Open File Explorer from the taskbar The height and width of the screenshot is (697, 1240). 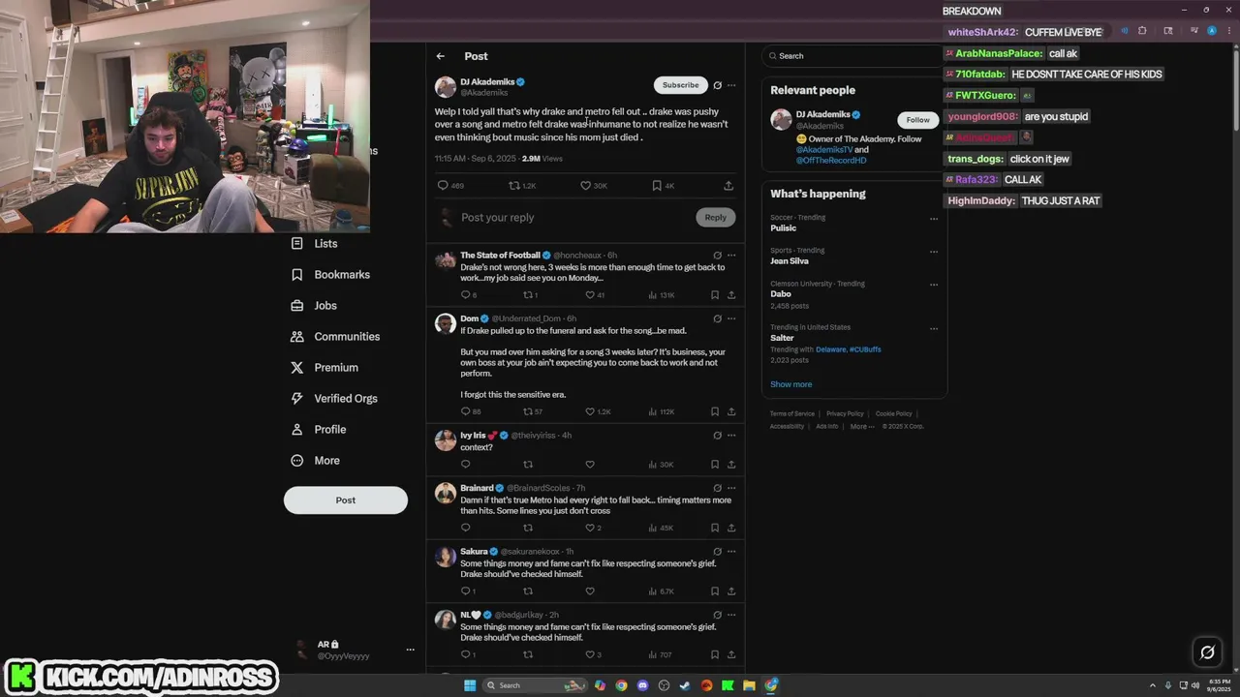[749, 685]
